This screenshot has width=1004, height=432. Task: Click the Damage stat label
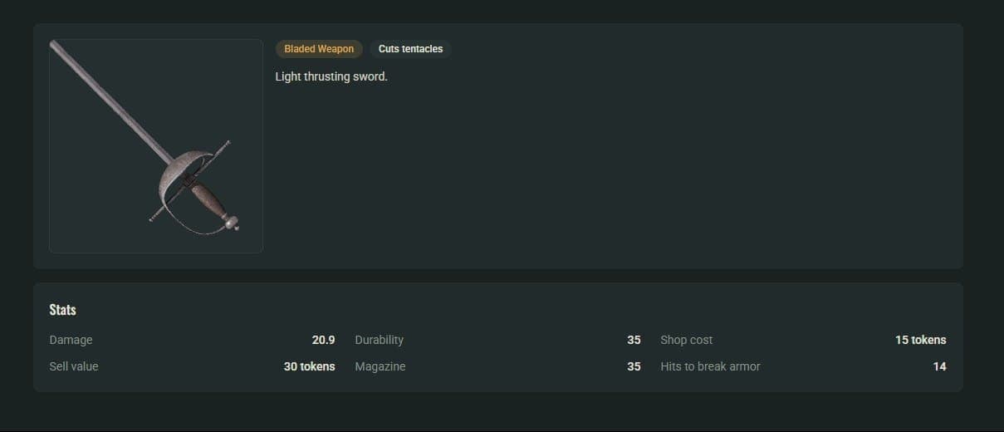pos(71,340)
